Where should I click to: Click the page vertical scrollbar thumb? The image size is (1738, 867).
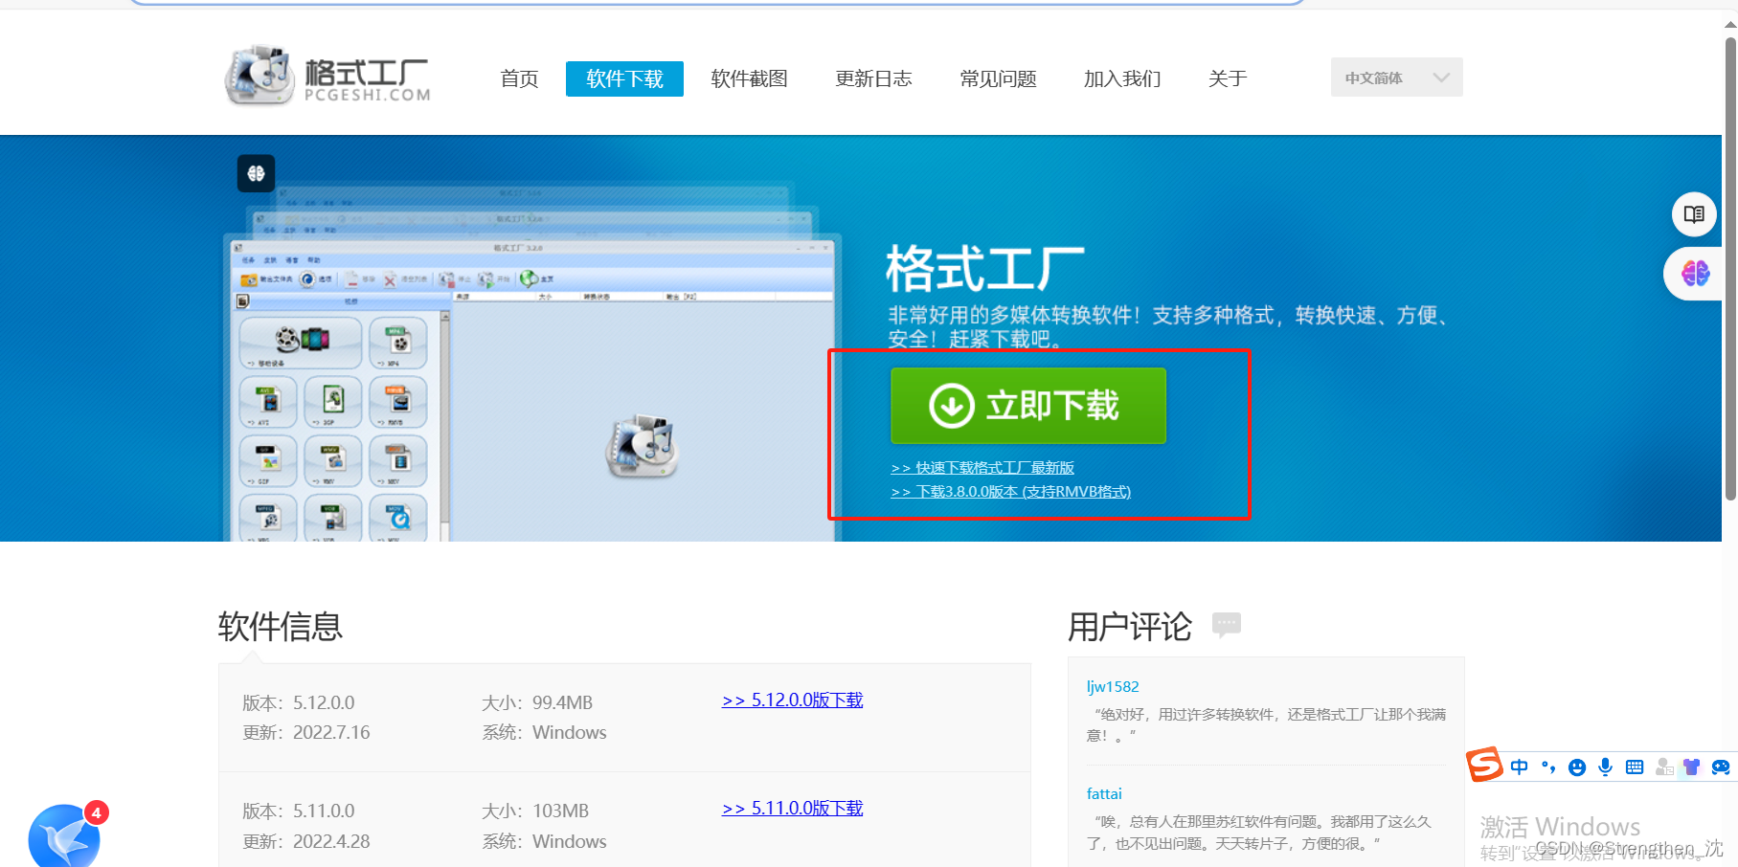(x=1730, y=268)
